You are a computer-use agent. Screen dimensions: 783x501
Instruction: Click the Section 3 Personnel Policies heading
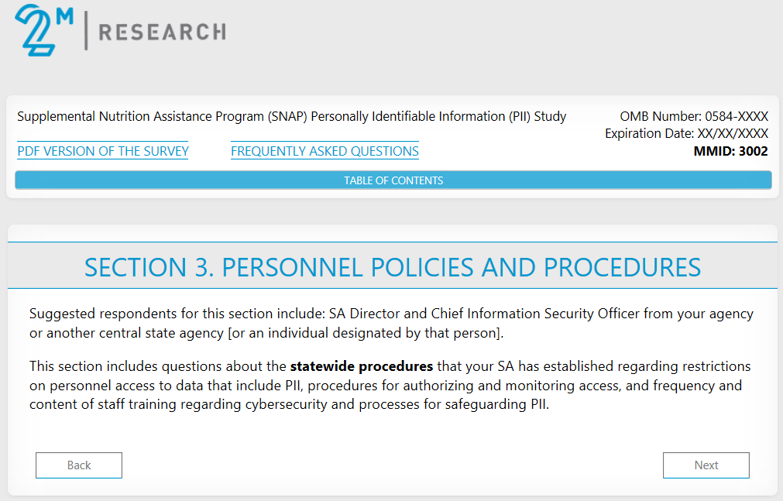[x=393, y=267]
